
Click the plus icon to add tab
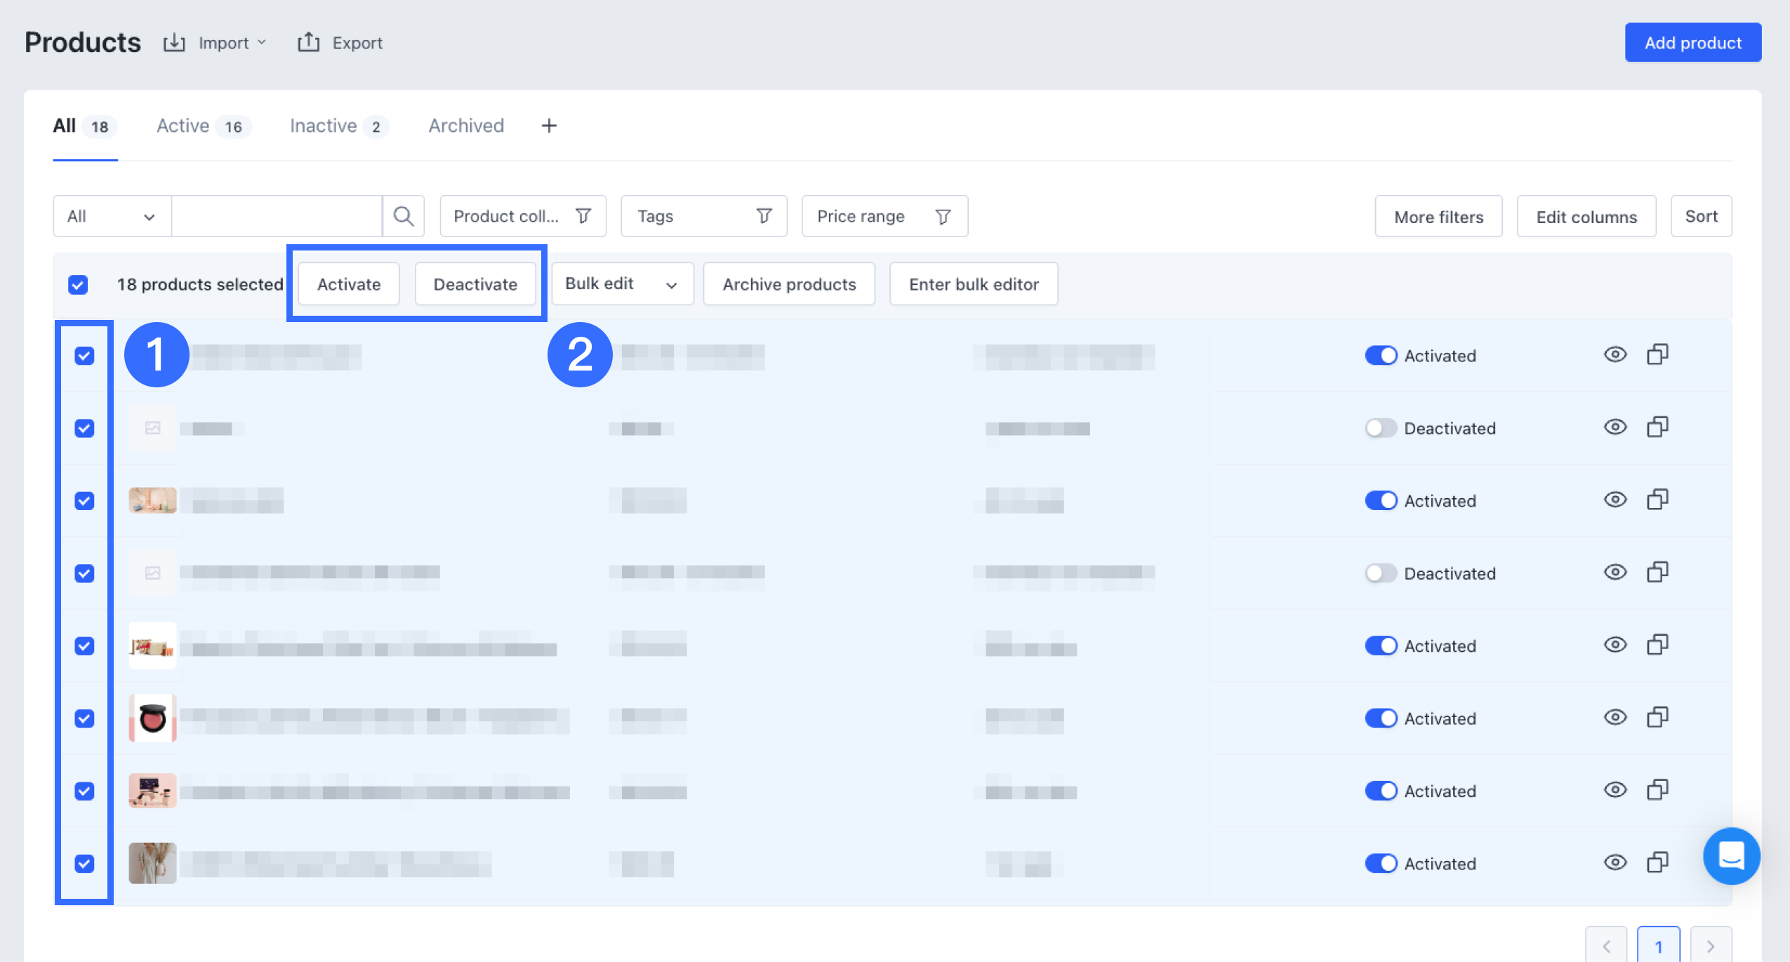[549, 126]
